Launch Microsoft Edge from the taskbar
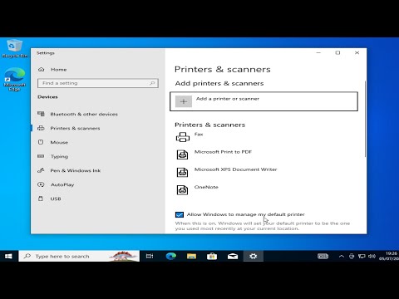This screenshot has height=299, width=399. click(x=171, y=257)
